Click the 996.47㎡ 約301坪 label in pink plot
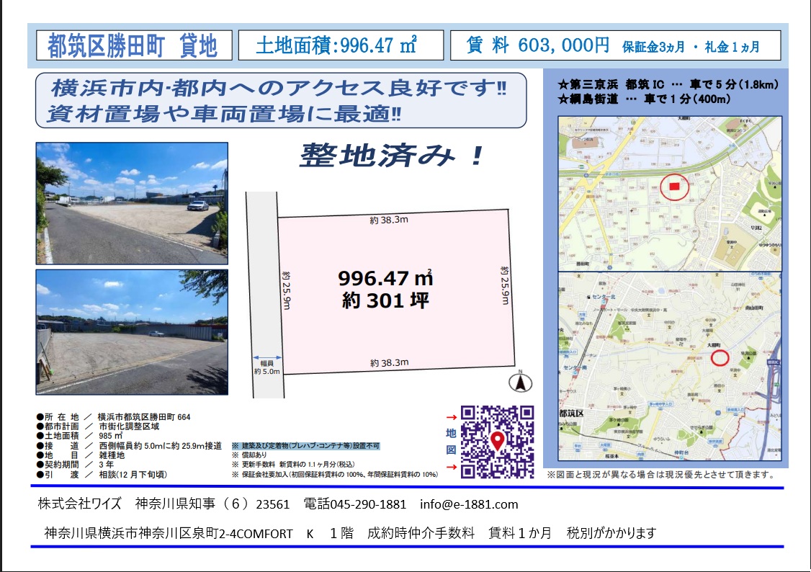 385,288
